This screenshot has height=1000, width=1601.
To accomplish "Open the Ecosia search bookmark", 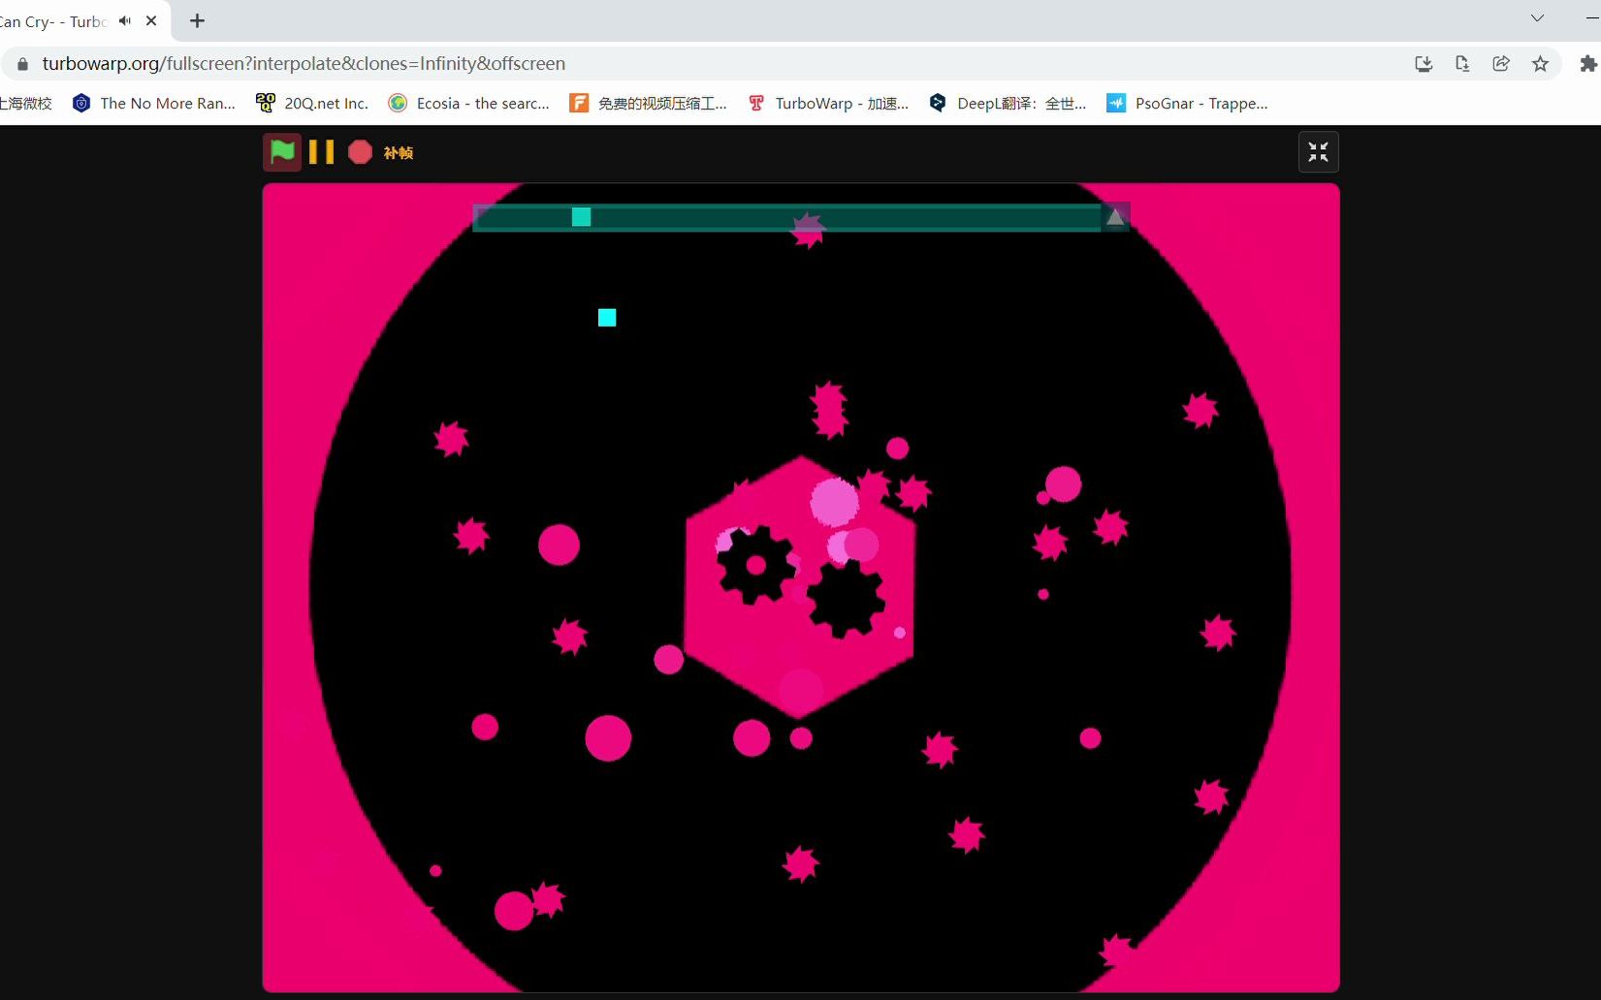I will coord(468,103).
